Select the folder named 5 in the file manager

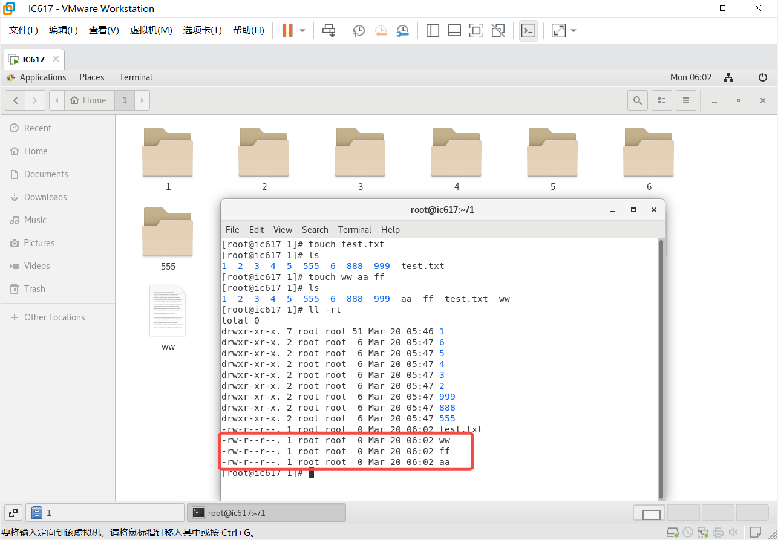(x=552, y=152)
